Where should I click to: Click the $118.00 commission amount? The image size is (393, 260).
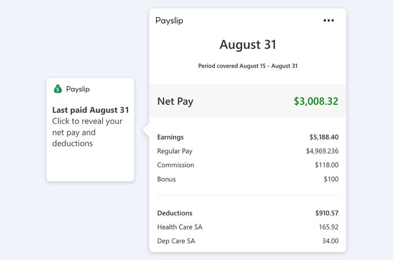[326, 165]
